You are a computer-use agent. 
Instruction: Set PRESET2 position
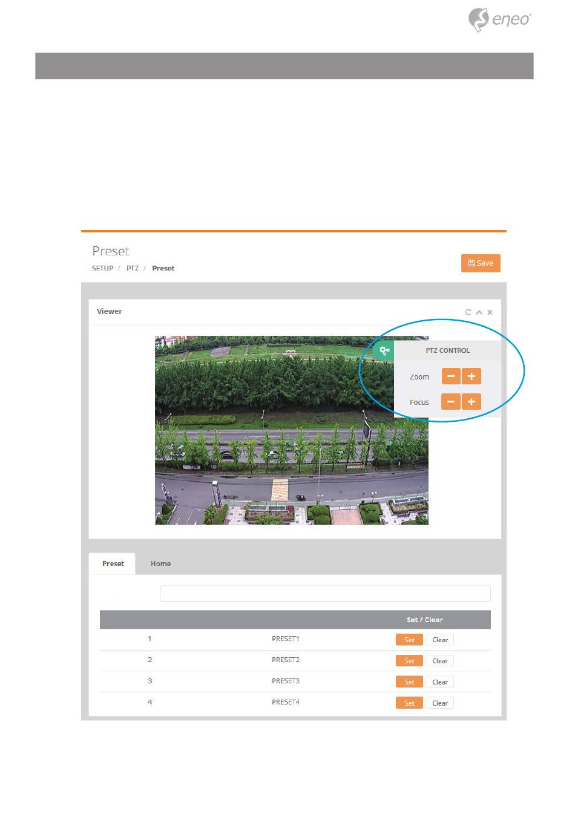410,661
